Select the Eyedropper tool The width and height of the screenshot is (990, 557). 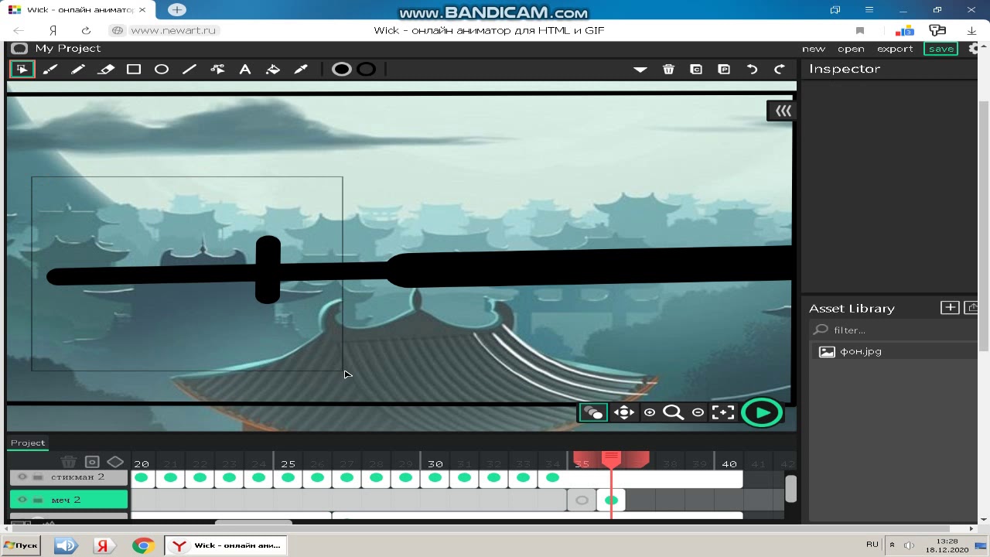301,69
